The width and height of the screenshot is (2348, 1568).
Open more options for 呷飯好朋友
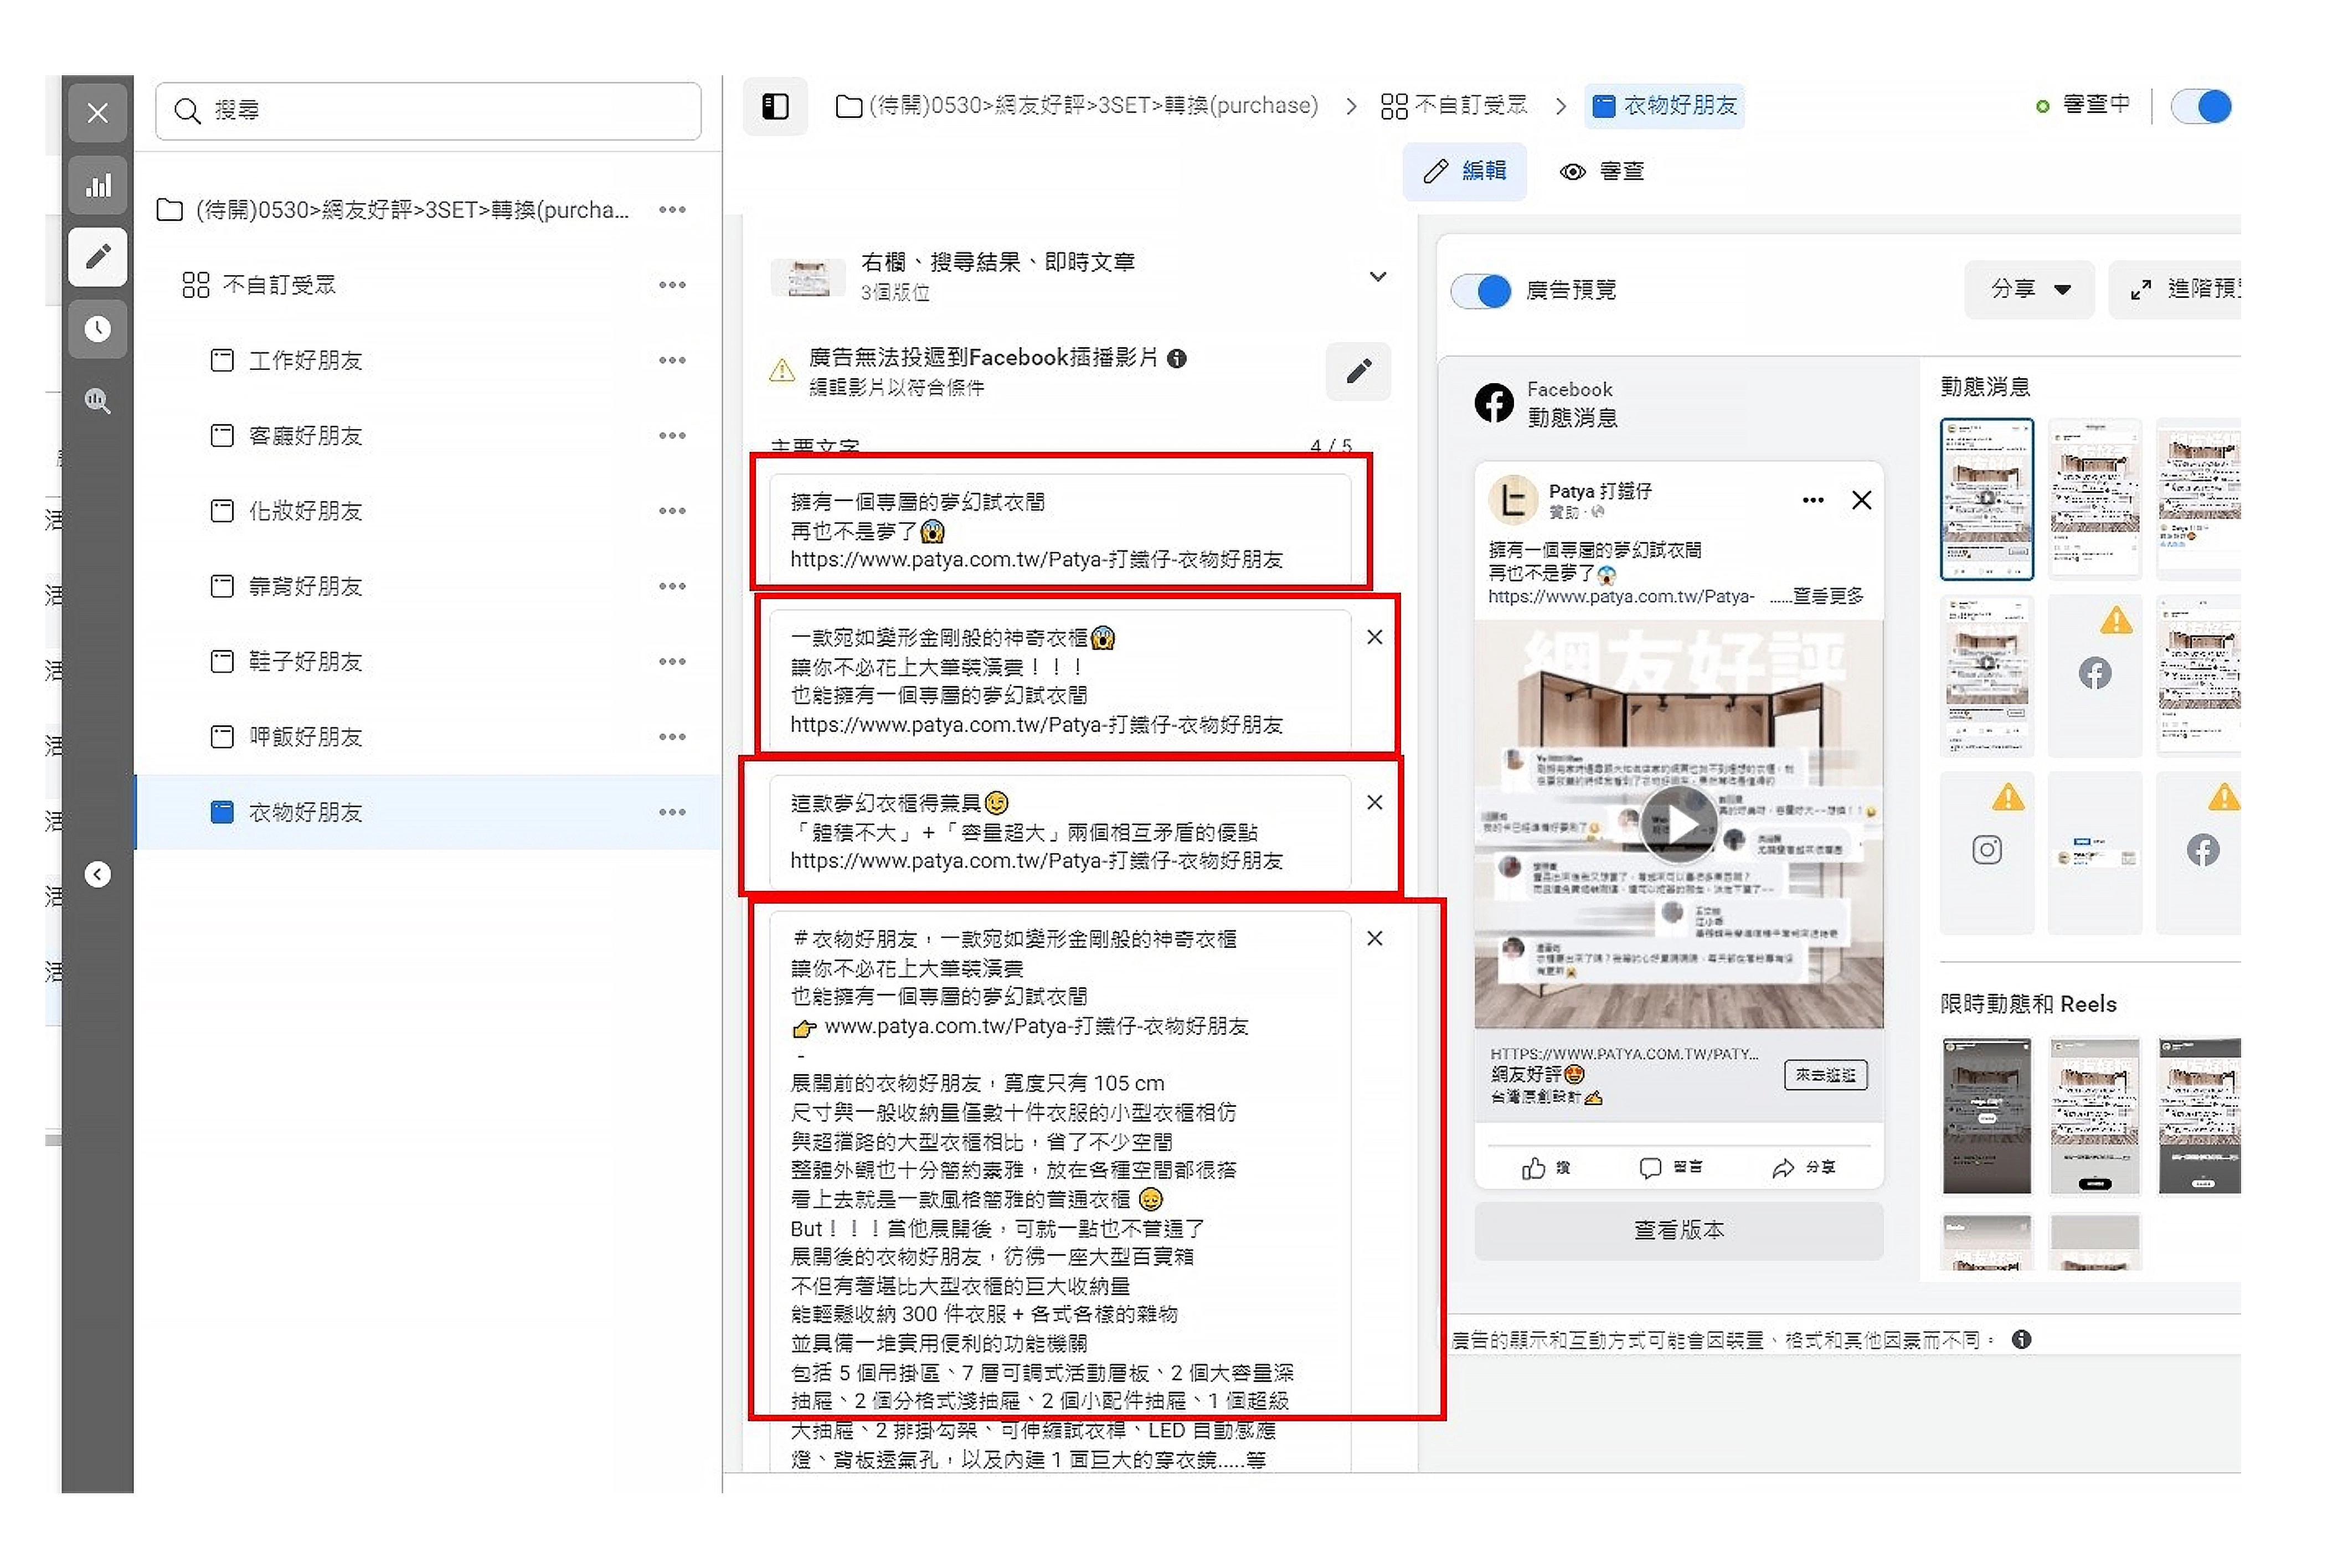672,737
